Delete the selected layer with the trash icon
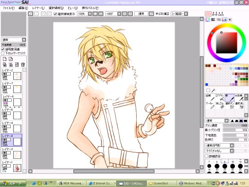 [23, 65]
